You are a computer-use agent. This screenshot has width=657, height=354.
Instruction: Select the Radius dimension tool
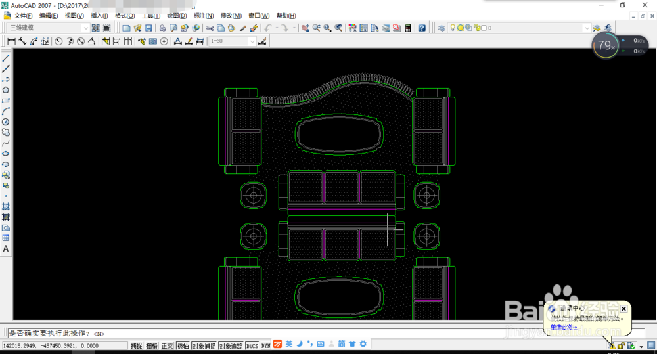58,41
